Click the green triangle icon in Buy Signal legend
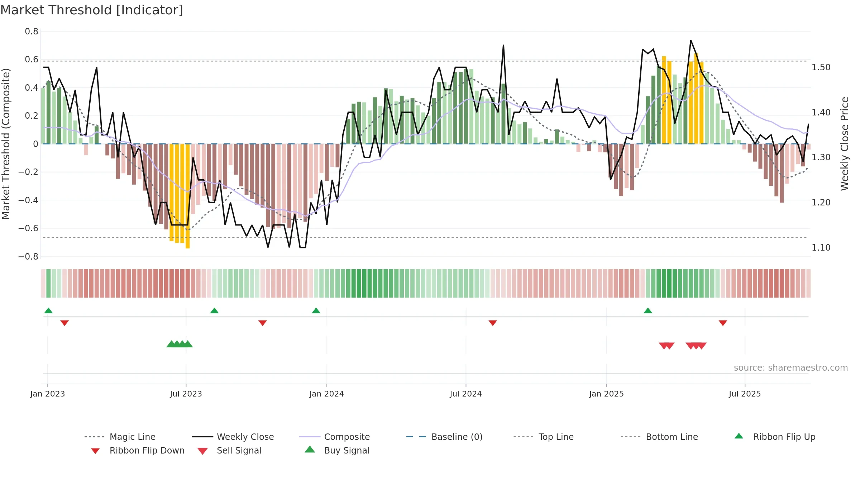Image resolution: width=860 pixels, height=484 pixels. pos(310,449)
